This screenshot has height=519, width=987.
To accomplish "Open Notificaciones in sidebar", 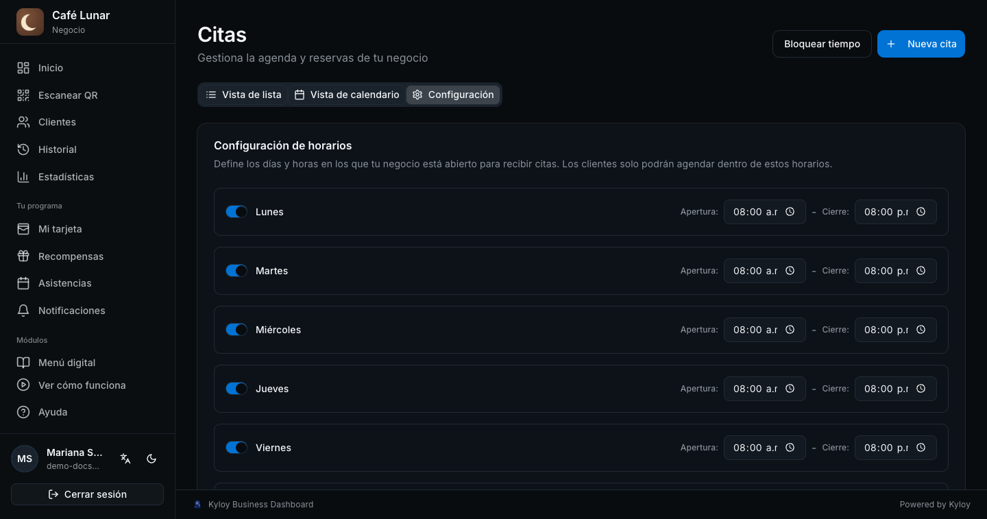I will [x=88, y=311].
